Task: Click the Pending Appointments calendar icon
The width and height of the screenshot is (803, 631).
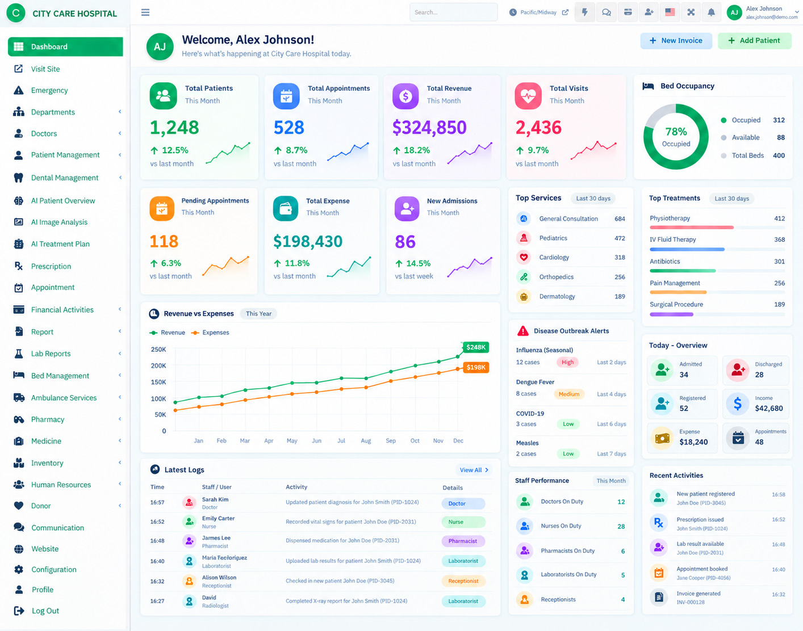Action: [162, 209]
